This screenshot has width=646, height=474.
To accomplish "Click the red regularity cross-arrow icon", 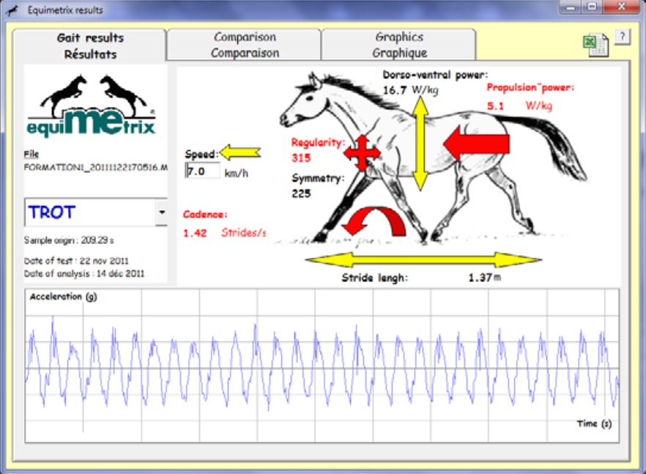I will point(363,153).
